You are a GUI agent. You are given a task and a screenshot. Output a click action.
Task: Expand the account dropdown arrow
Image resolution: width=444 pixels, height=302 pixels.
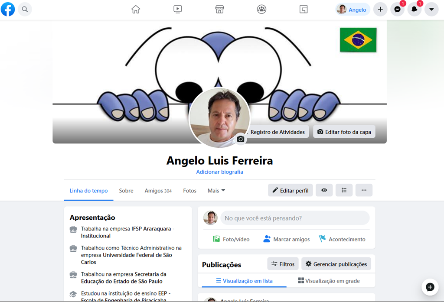coord(431,10)
